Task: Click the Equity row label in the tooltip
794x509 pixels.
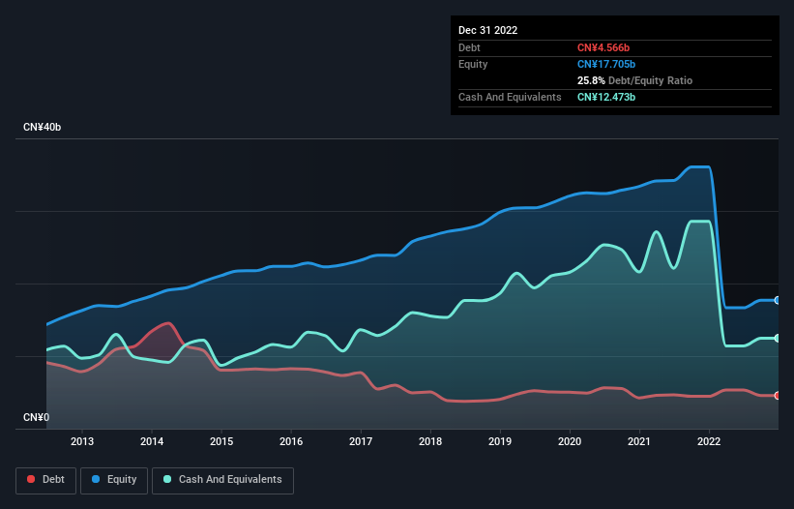Action: (473, 64)
